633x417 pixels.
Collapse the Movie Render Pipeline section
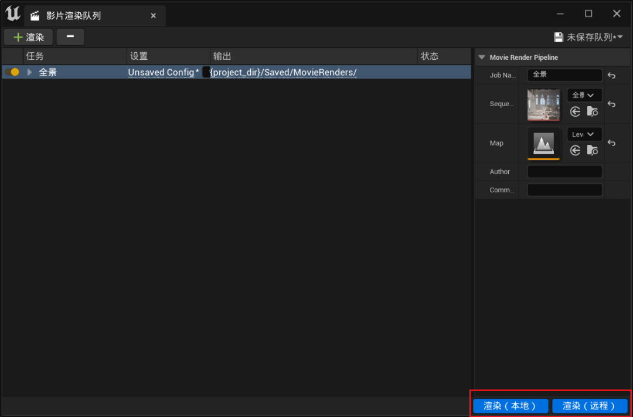[x=482, y=57]
